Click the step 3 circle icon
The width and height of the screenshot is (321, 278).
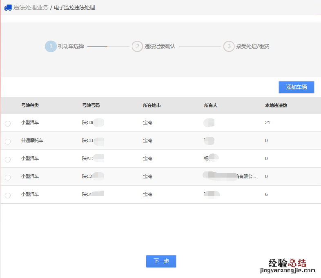tap(229, 47)
